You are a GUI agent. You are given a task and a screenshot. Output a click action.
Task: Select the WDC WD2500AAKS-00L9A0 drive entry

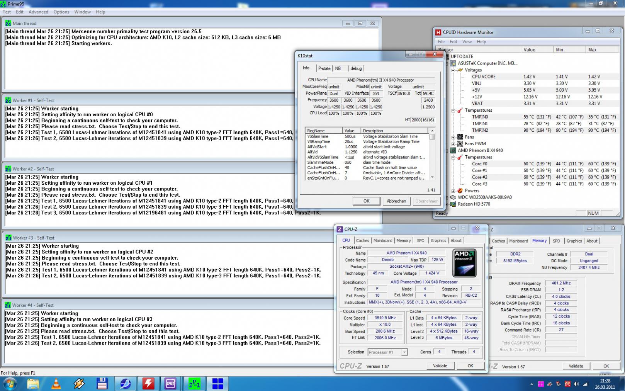pos(484,197)
